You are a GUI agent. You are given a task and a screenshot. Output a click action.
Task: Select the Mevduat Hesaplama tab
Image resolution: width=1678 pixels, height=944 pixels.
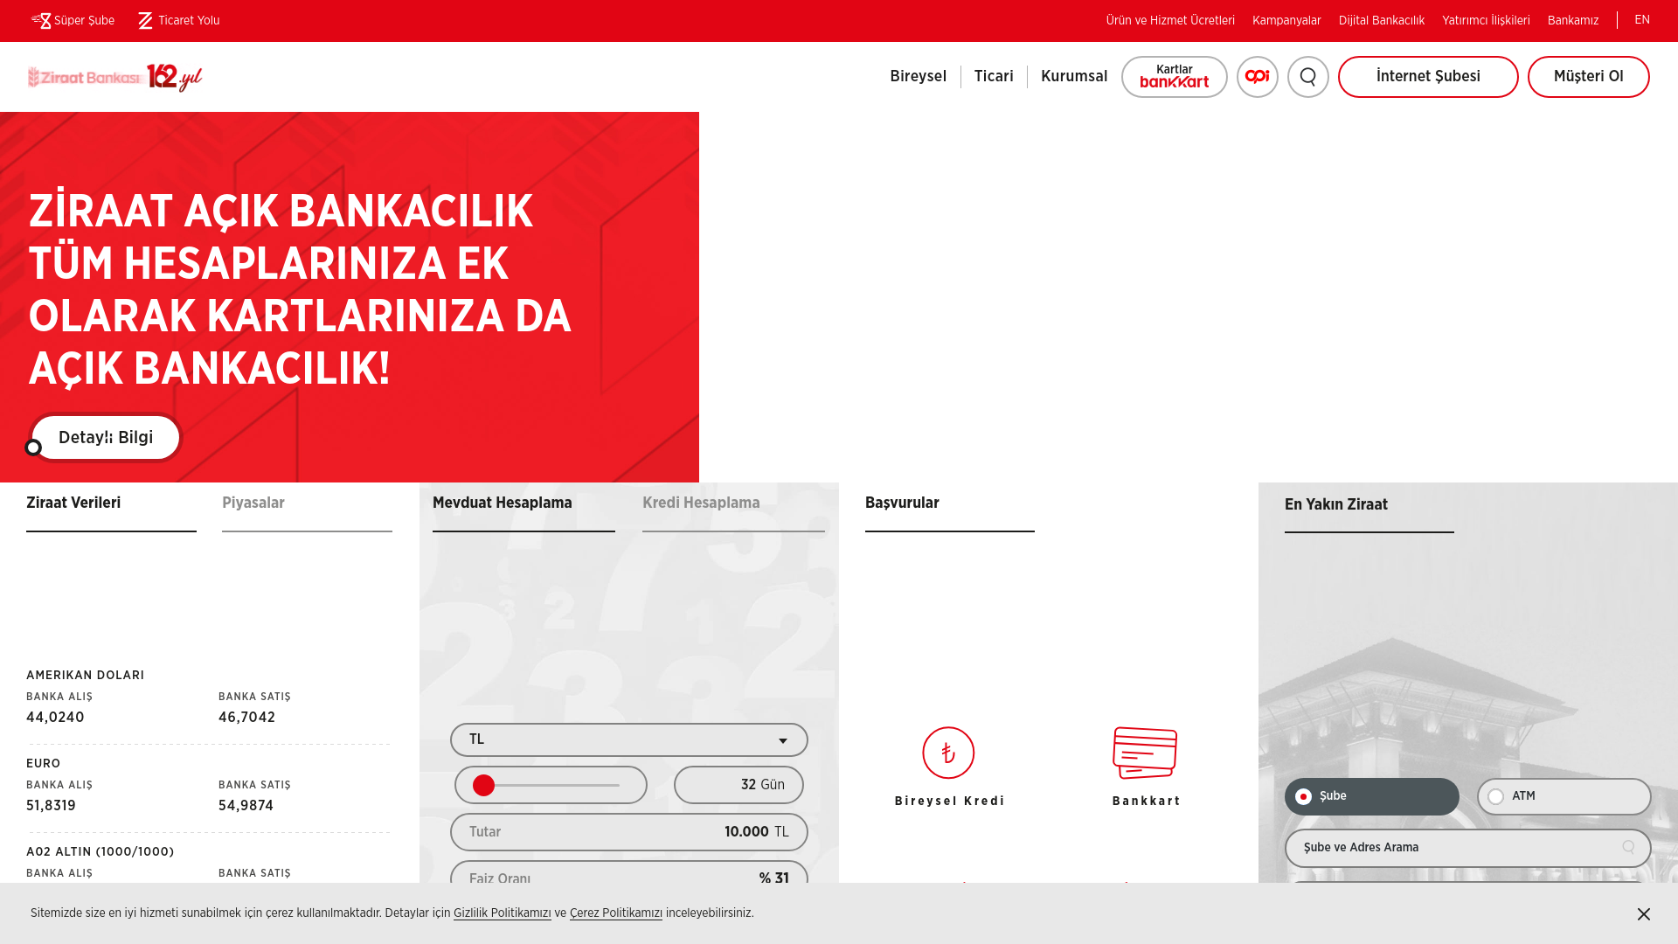[x=524, y=503]
